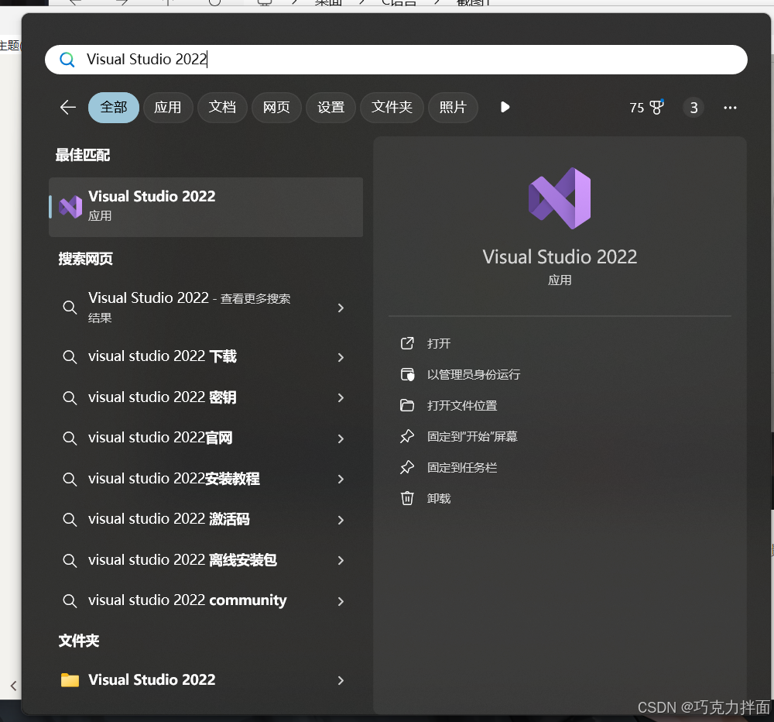This screenshot has width=774, height=722.
Task: Click search icon beside visual studio 2022安装教程
Action: pos(70,479)
